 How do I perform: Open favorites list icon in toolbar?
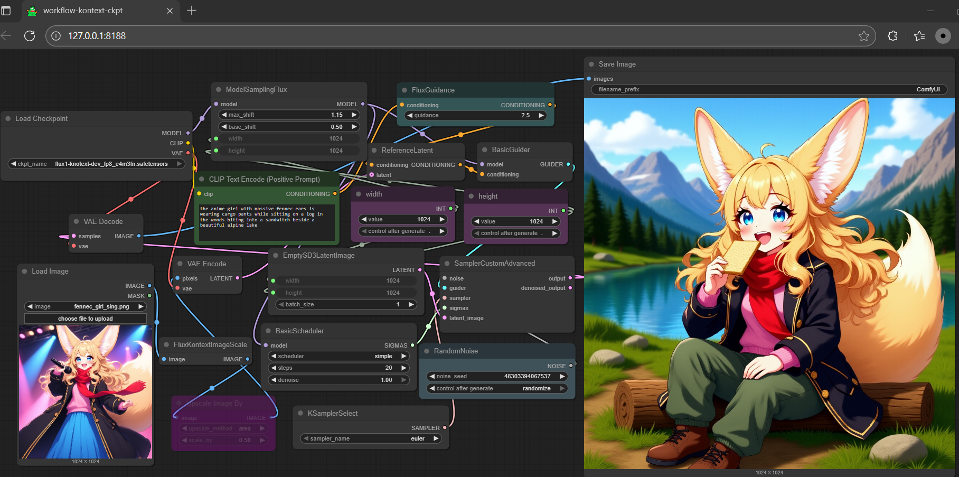coord(919,36)
